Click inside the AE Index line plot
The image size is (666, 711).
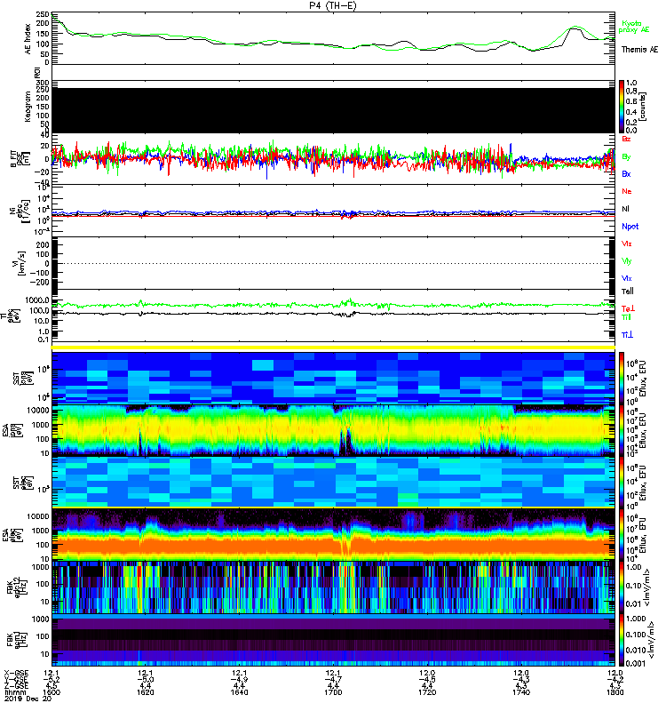(x=333, y=38)
